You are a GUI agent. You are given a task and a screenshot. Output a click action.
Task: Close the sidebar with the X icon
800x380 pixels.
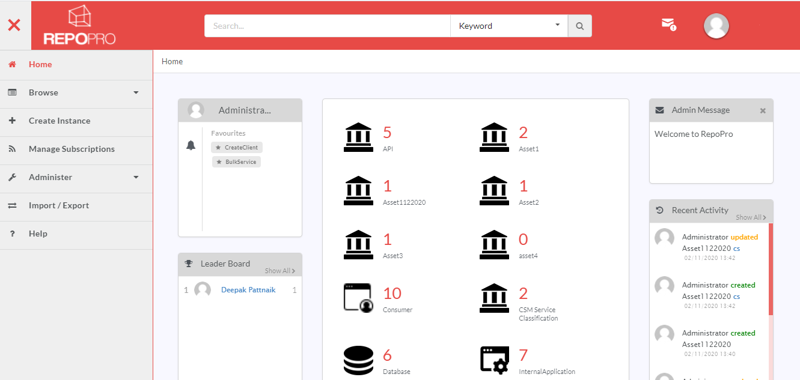point(14,25)
